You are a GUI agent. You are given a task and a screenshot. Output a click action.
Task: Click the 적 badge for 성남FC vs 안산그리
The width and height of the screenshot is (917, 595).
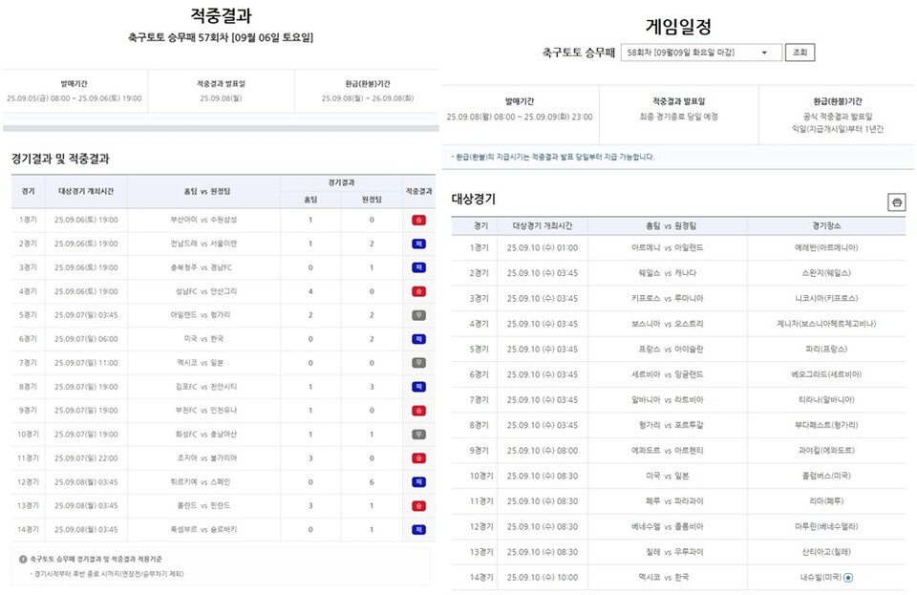coord(418,290)
